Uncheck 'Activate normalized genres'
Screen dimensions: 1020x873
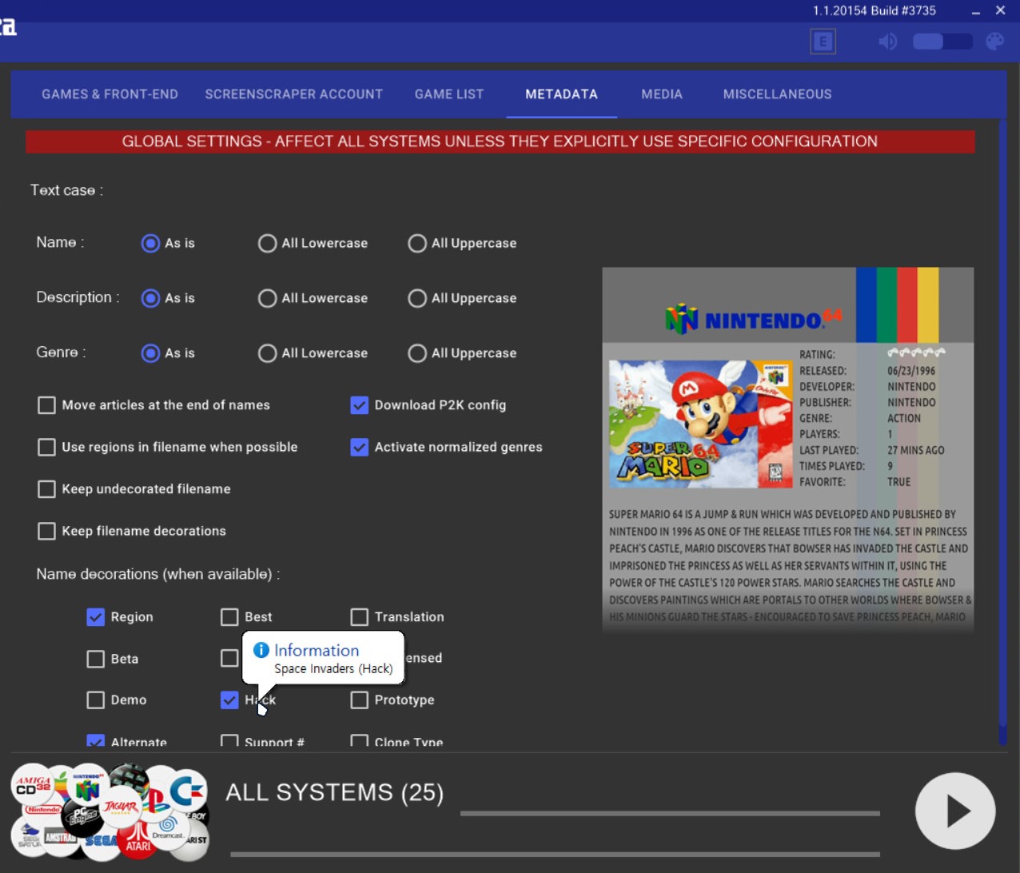click(x=359, y=447)
